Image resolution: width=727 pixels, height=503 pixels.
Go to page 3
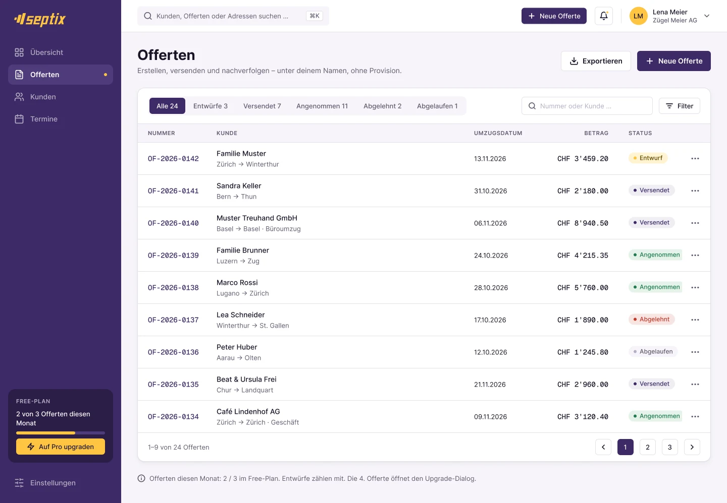coord(670,447)
